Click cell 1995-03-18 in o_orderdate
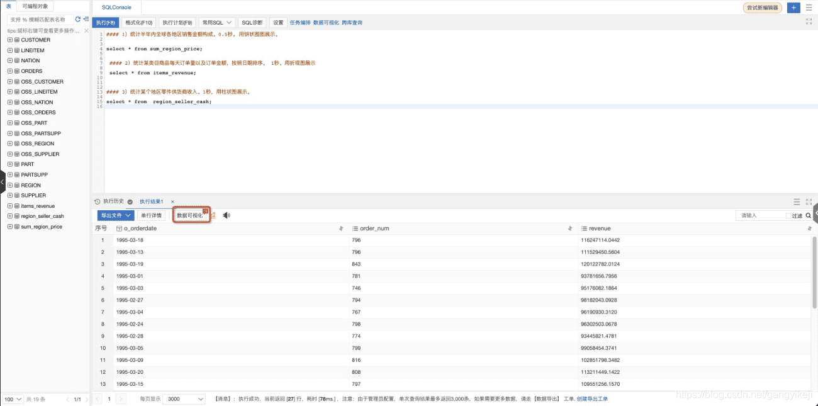The height and width of the screenshot is (406, 818). (130, 240)
